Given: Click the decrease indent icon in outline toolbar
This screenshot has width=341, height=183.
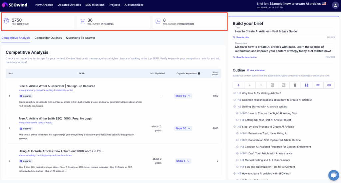Looking at the screenshot, I should [272, 85].
